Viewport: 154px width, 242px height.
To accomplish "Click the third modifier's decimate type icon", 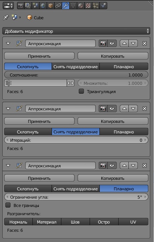I will (x=19, y=165).
